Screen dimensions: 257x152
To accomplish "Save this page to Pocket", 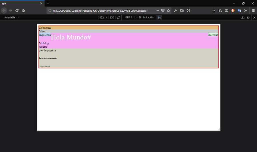I will tap(163, 11).
